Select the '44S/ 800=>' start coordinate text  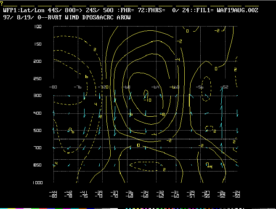click(65, 11)
